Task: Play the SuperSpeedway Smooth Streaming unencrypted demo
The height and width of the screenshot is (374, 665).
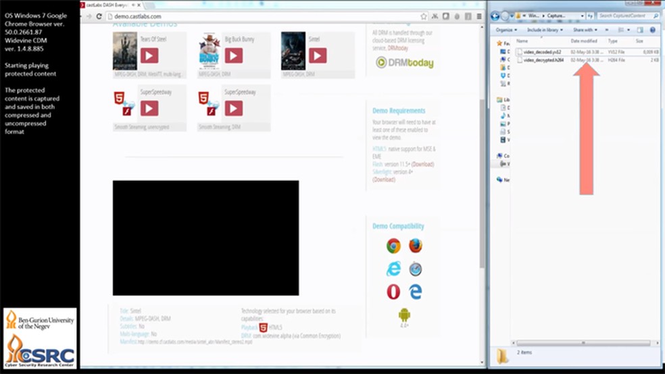Action: [x=149, y=109]
